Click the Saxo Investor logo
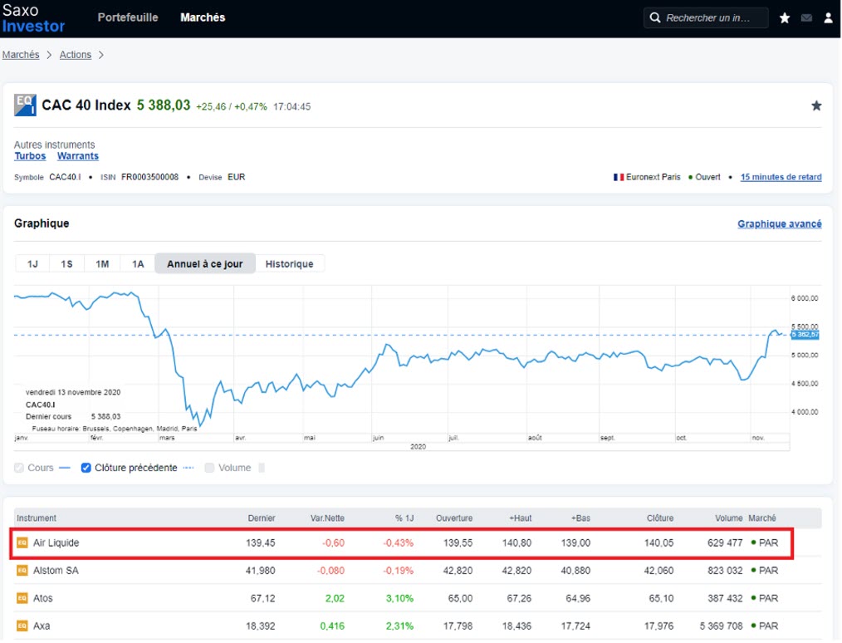Screen dimensions: 842x643 (33, 18)
